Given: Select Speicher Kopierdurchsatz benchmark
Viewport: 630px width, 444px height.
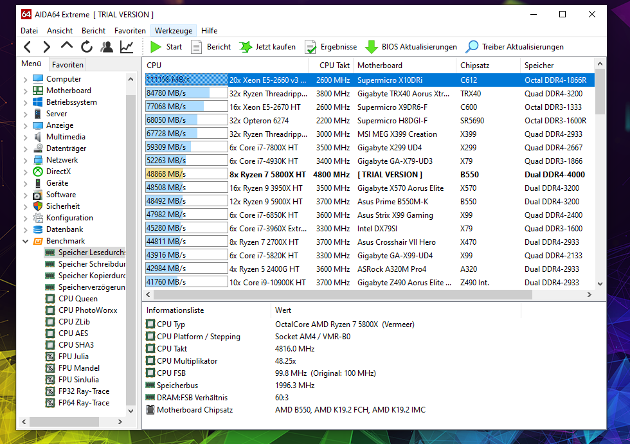Looking at the screenshot, I should 85,276.
